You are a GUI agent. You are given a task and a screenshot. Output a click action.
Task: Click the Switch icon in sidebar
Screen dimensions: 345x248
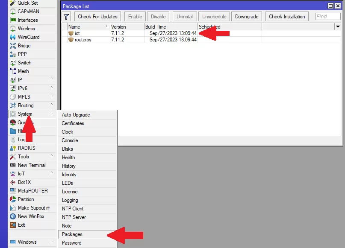point(13,63)
